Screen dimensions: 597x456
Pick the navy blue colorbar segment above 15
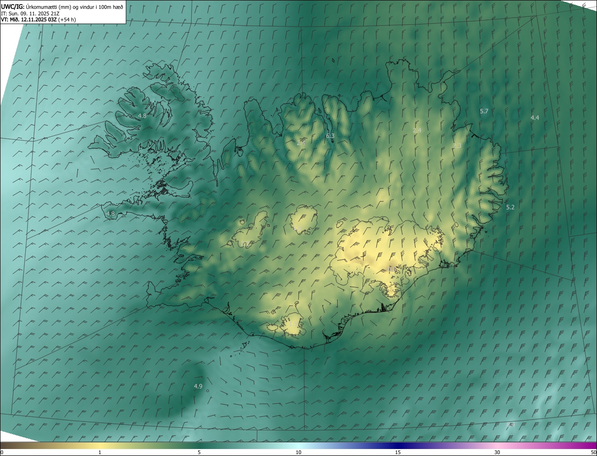[398, 445]
